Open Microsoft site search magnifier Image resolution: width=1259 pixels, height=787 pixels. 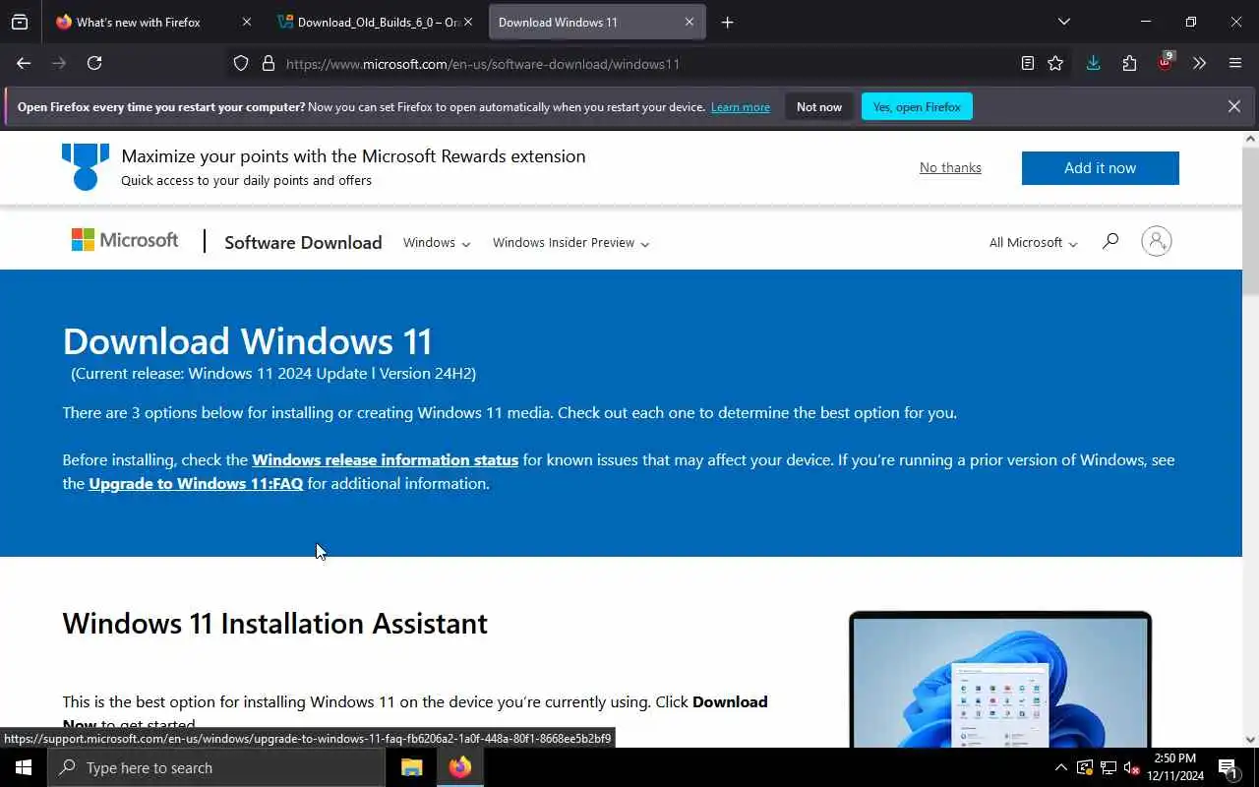tap(1109, 241)
